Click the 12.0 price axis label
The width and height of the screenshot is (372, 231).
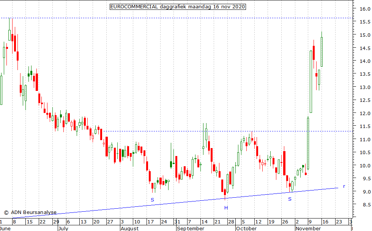[365, 113]
